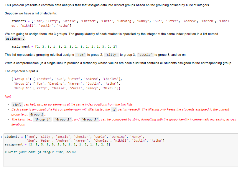Click inline code 'Tom' in the grouping rule sentence
The width and height of the screenshot is (242, 171).
(x=80, y=55)
